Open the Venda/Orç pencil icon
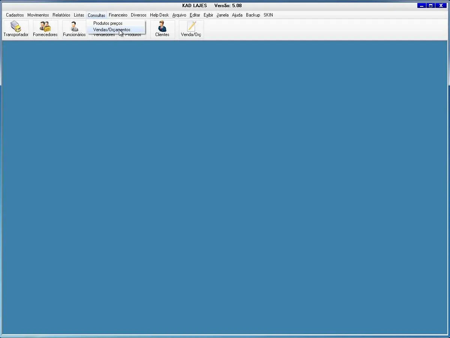Viewport: 450px width, 338px height. point(191,29)
